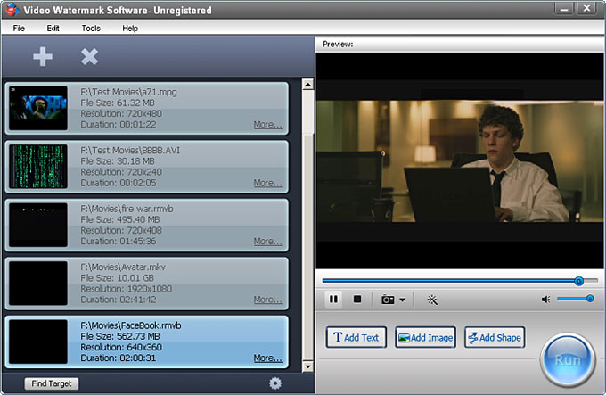606x395 pixels.
Task: Adjust the volume slider
Action: pos(575,299)
